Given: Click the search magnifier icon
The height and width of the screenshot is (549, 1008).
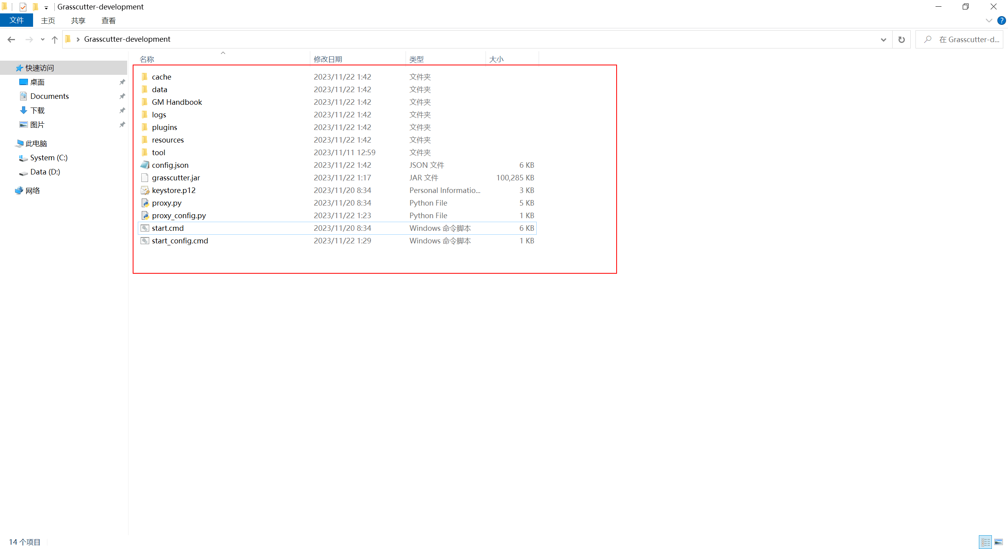Looking at the screenshot, I should tap(928, 39).
